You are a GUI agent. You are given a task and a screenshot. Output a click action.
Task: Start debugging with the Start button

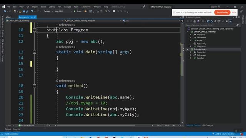[78, 11]
